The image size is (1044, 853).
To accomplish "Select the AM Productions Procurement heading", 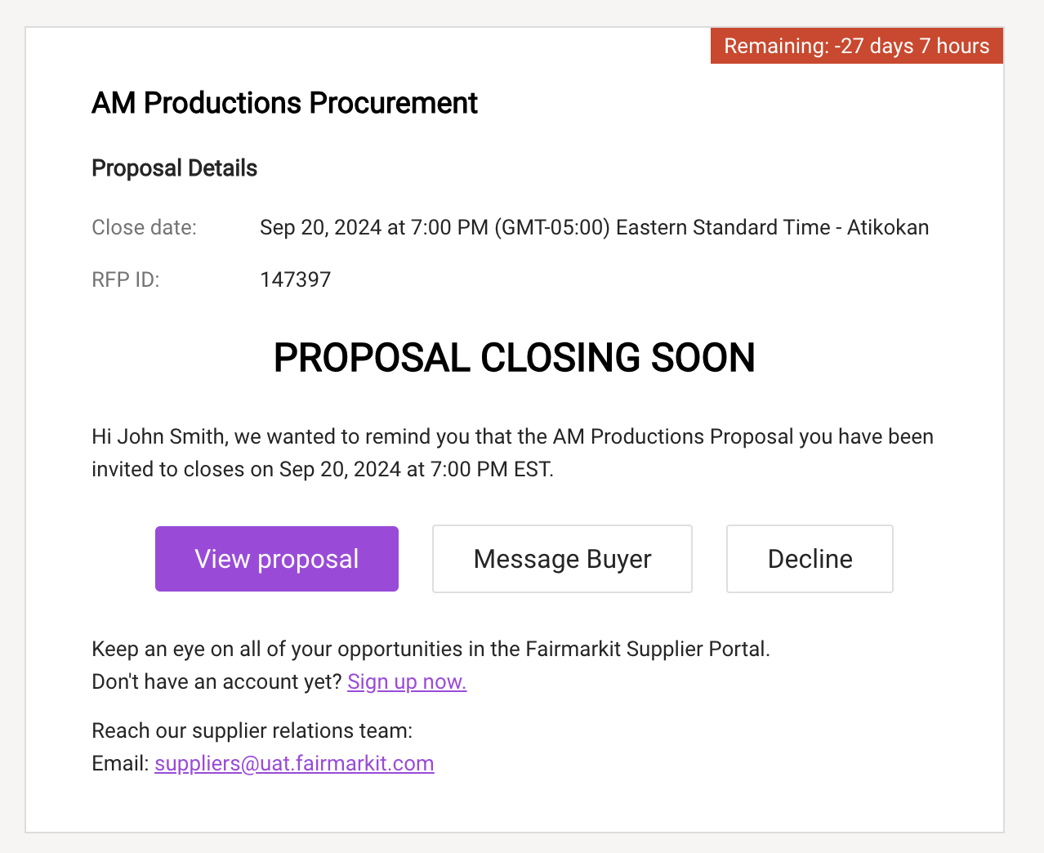I will pos(284,103).
